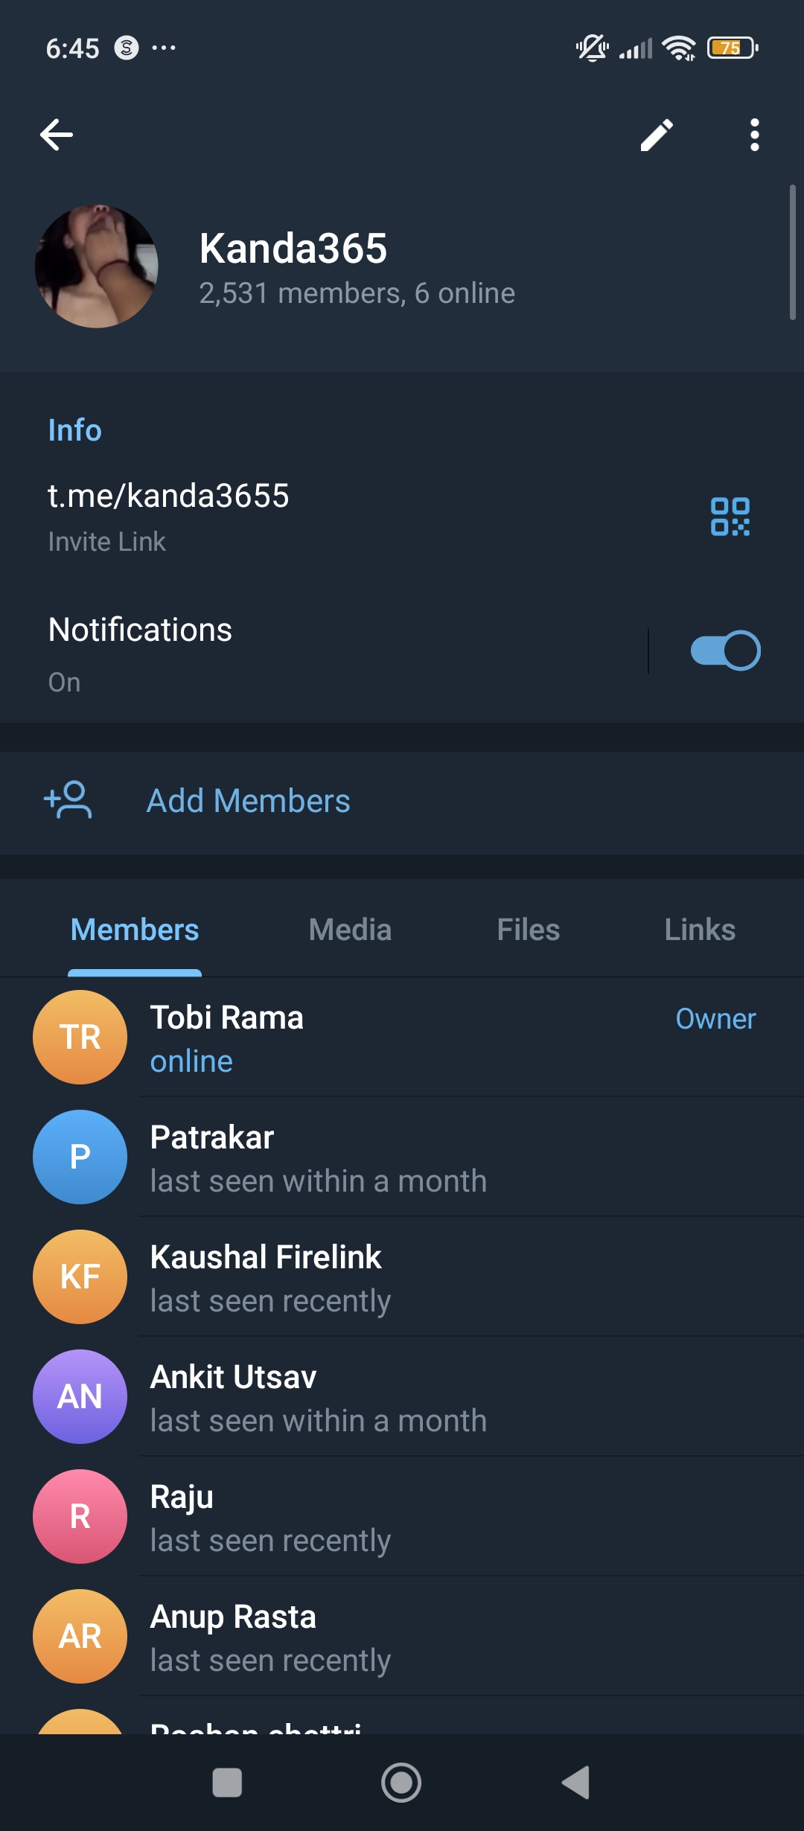The height and width of the screenshot is (1831, 804).
Task: Switch to the Files tab
Action: [528, 930]
